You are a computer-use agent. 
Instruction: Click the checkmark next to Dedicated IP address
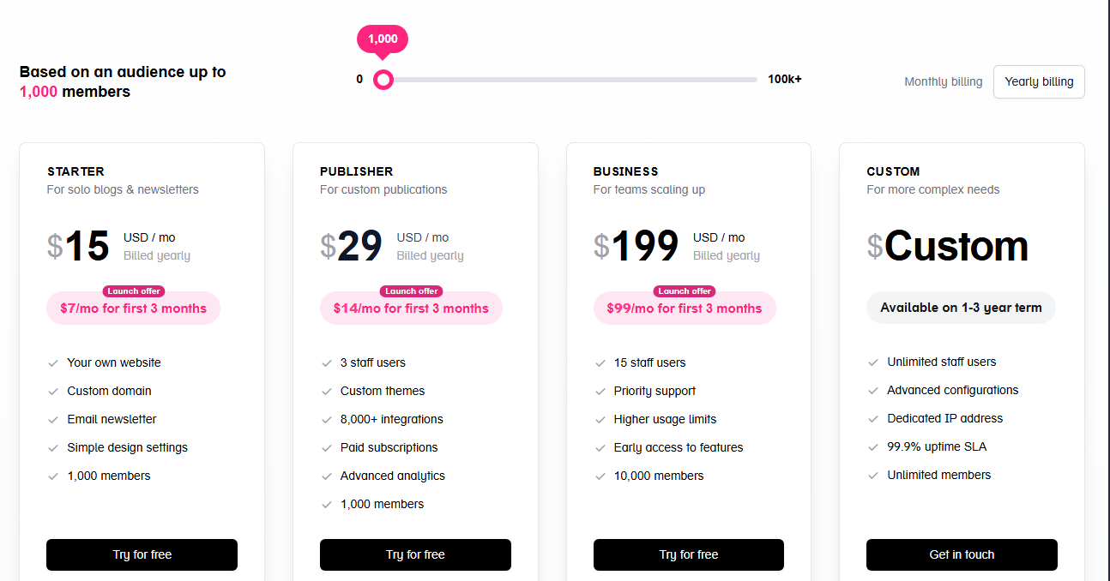click(x=873, y=418)
